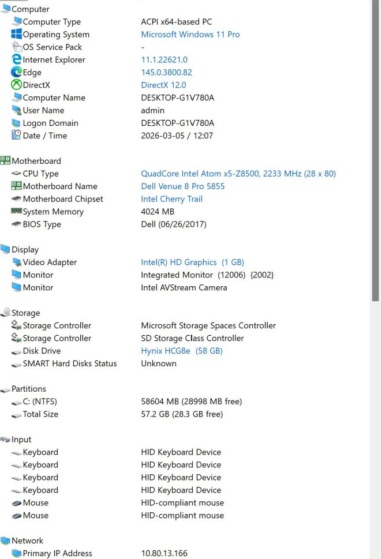Click the Storage section disk icon
The width and height of the screenshot is (382, 559).
[5, 313]
